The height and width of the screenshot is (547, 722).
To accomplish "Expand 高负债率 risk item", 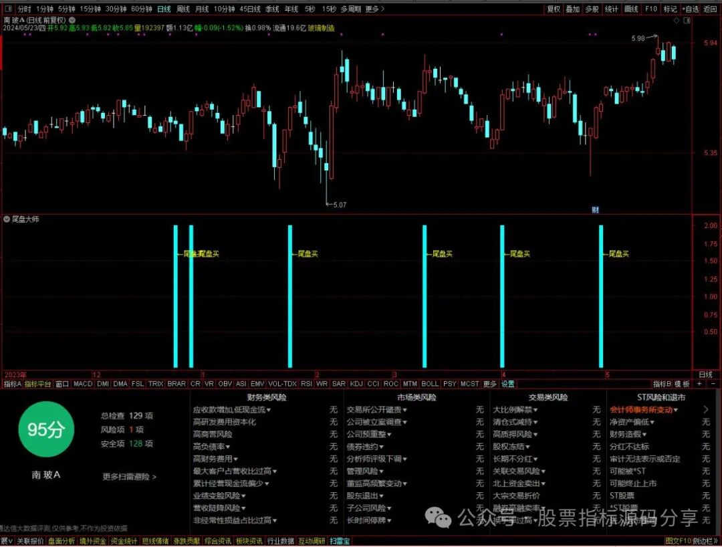I will point(211,446).
